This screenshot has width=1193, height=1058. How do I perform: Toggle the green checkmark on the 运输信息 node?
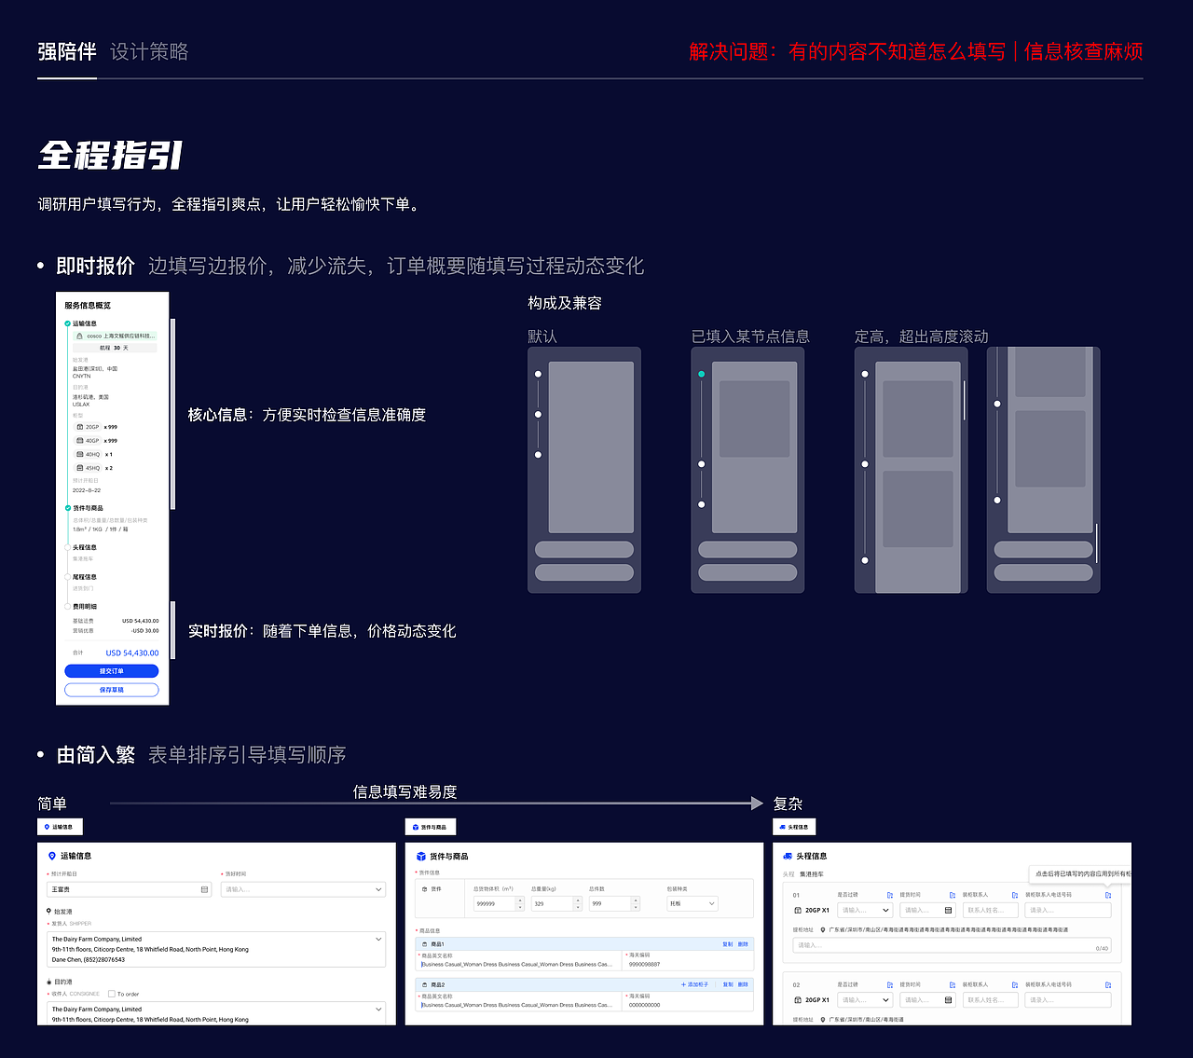coord(66,323)
